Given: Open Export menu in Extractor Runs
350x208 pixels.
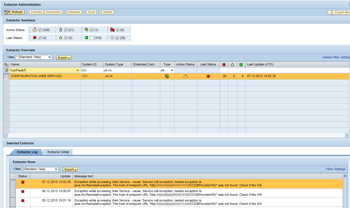Looking at the screenshot, I should [x=70, y=169].
